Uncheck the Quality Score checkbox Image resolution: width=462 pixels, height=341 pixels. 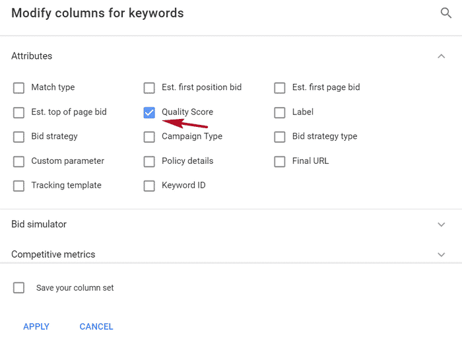[x=149, y=112]
